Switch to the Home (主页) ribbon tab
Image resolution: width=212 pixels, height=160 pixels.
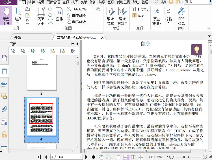tap(22, 2)
